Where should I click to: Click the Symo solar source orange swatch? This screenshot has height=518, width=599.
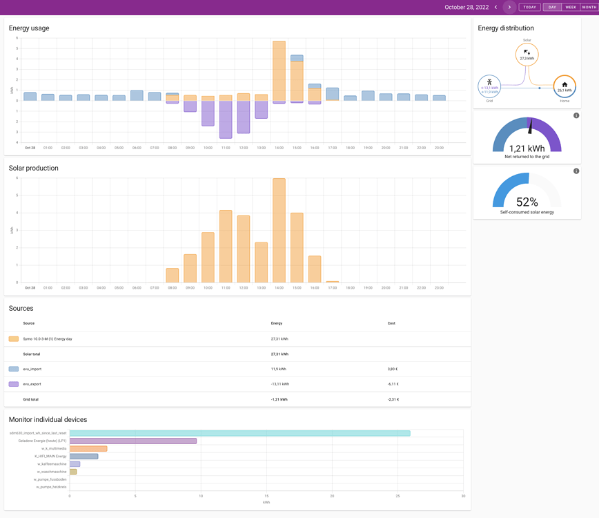[14, 339]
